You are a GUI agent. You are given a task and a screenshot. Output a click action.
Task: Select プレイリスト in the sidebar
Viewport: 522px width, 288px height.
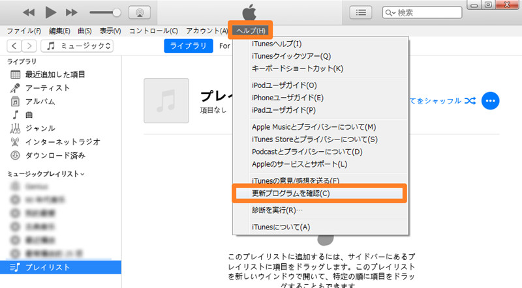point(60,267)
